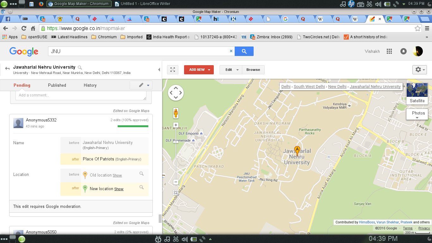
Task: Clear the JNU search query
Action: coord(231,51)
